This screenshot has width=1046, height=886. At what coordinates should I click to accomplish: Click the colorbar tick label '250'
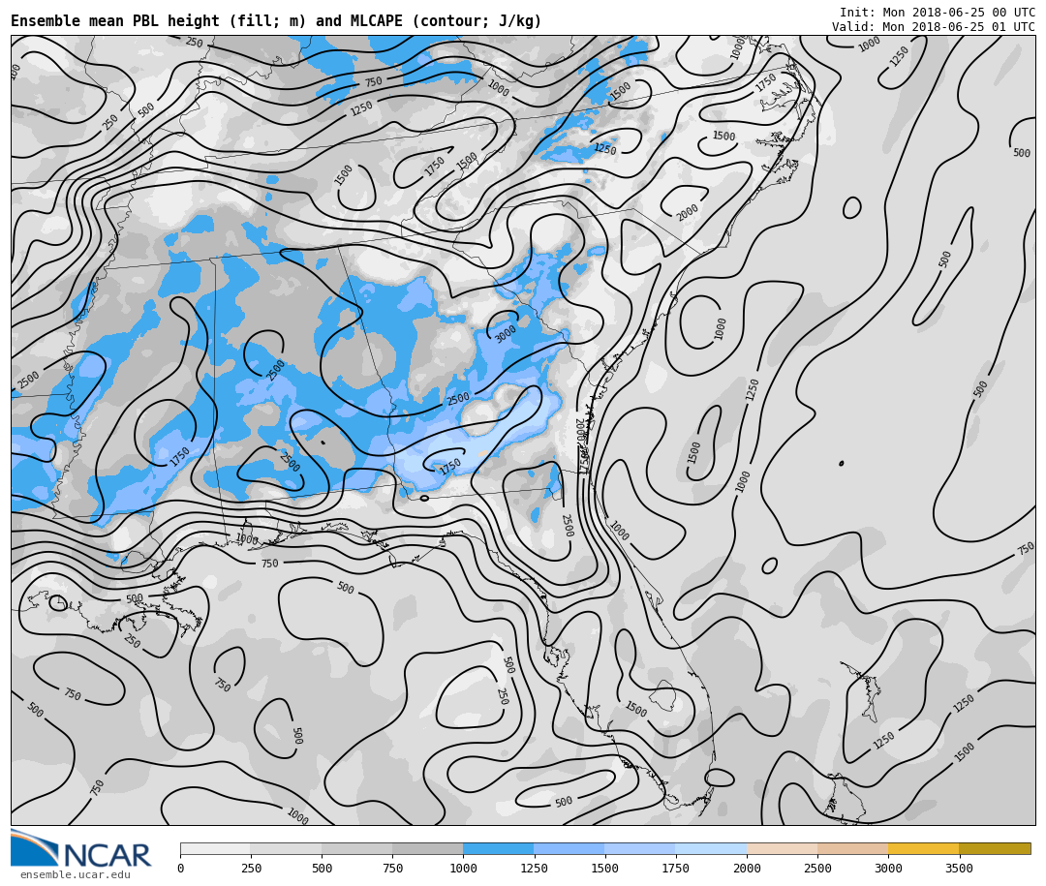pos(251,868)
